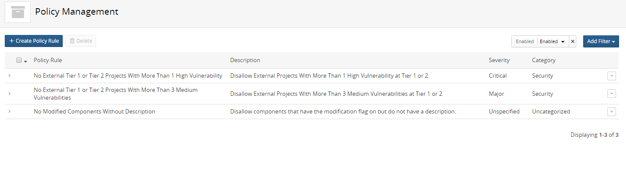The width and height of the screenshot is (626, 170).
Task: Sort by the Policy Rule column header
Action: [48, 60]
